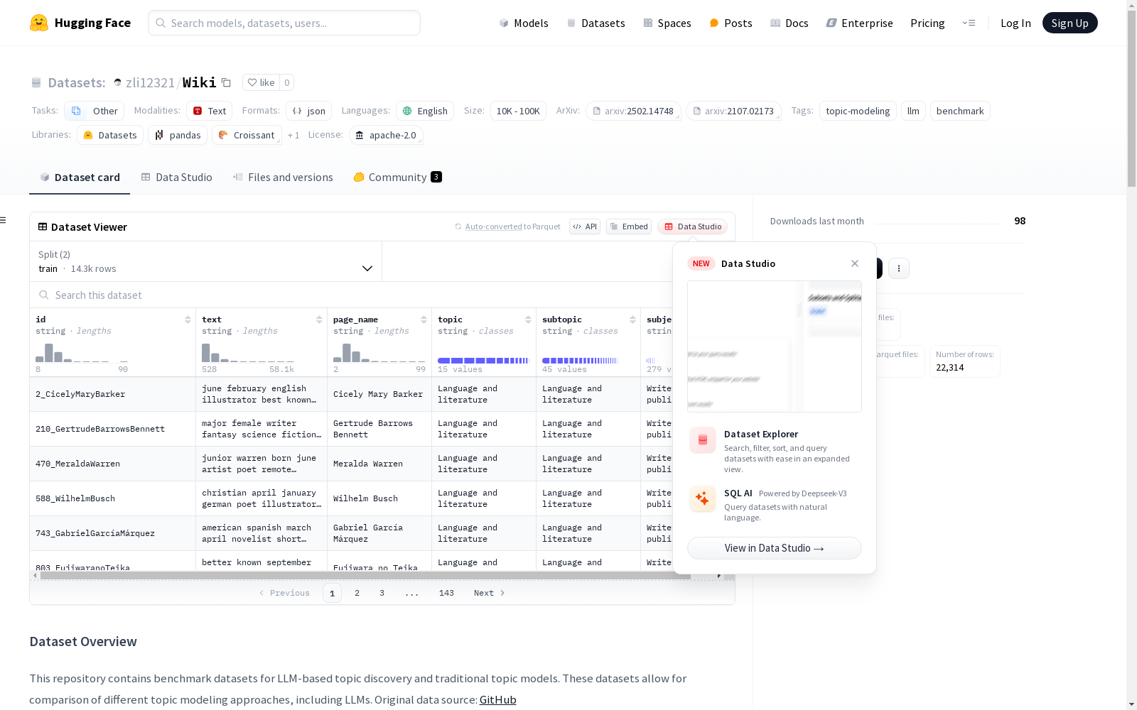The width and height of the screenshot is (1137, 710).
Task: Open the Models navigation item
Action: click(x=524, y=23)
